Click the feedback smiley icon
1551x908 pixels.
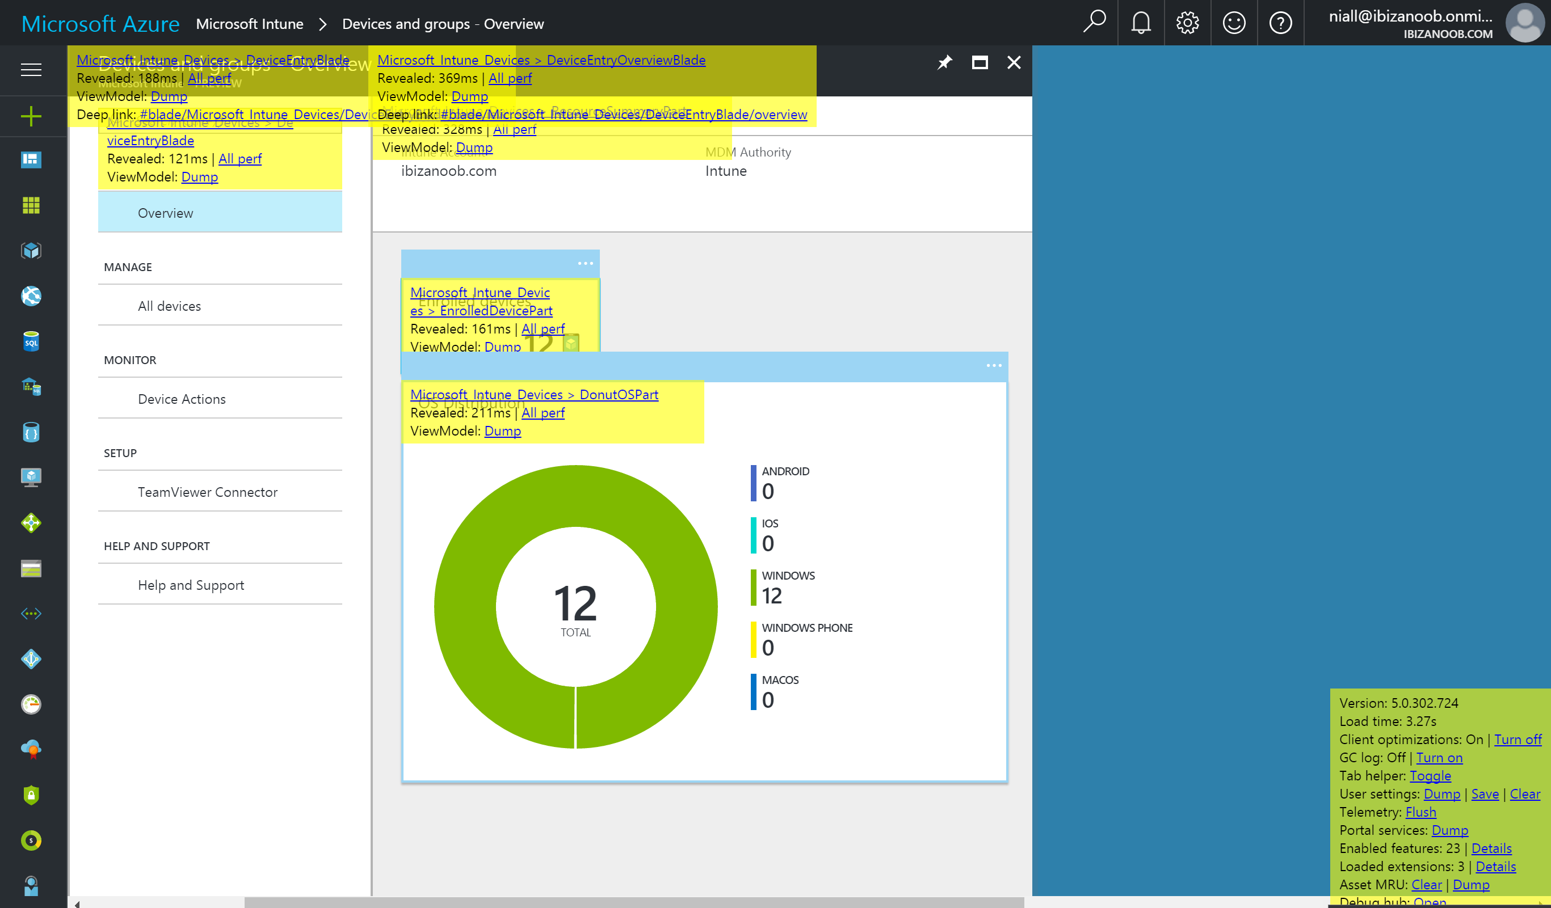(x=1234, y=23)
